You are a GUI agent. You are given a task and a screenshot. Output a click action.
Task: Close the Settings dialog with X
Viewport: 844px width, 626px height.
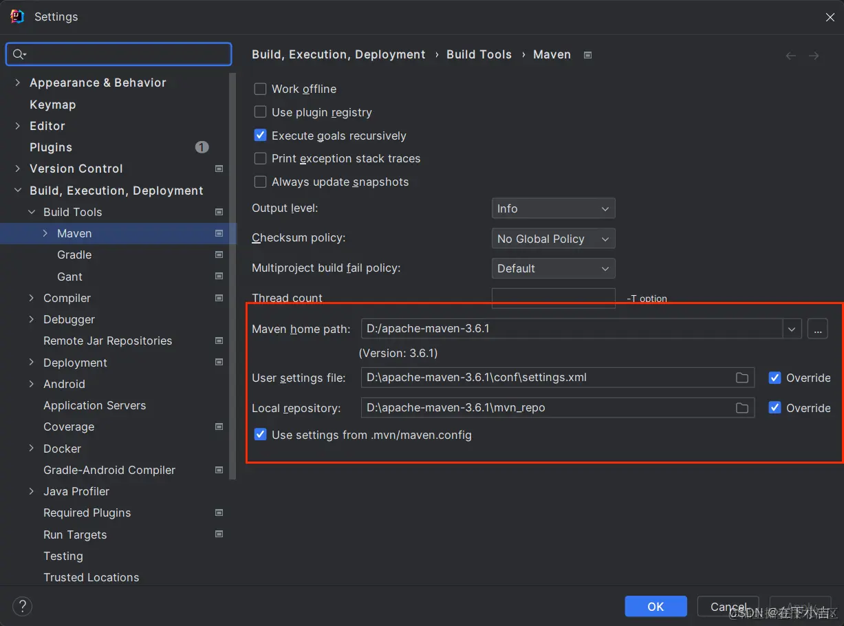point(830,17)
